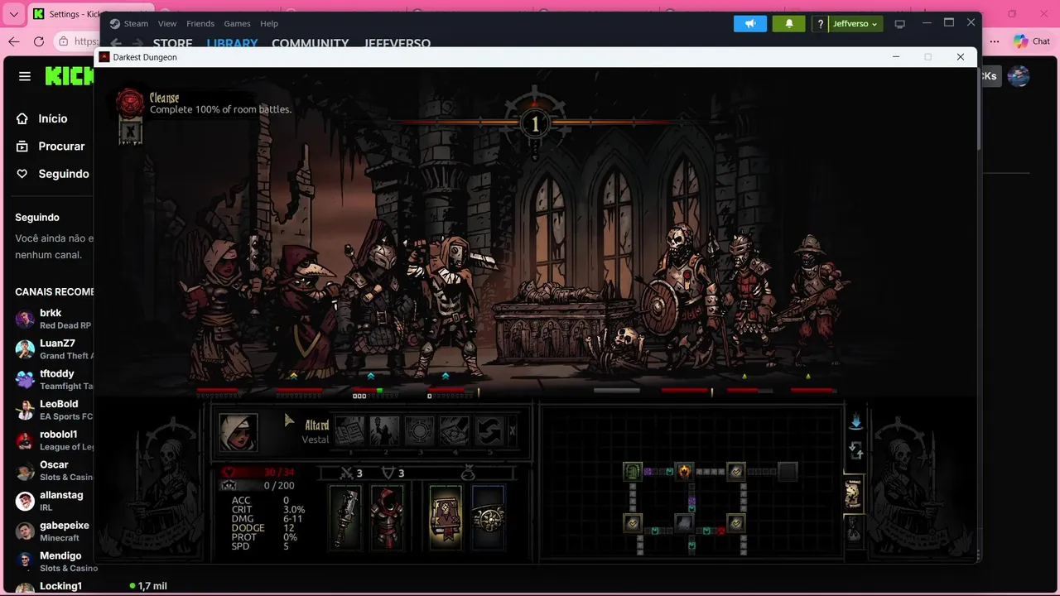Screen dimensions: 1060x596
Task: Click the green door room on the map
Action: click(633, 472)
